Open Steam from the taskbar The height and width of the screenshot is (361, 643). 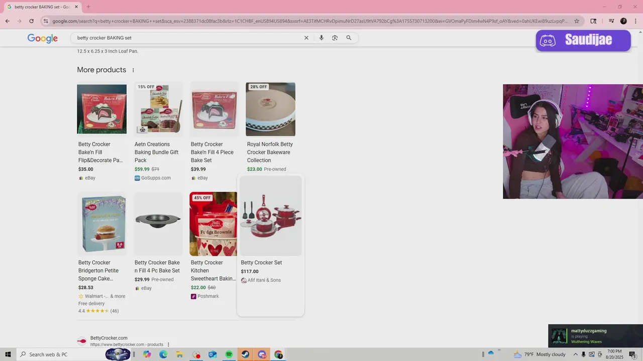(245, 354)
